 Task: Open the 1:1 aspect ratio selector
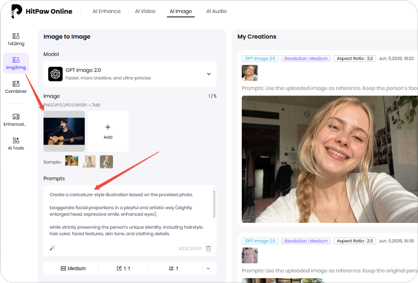(124, 268)
